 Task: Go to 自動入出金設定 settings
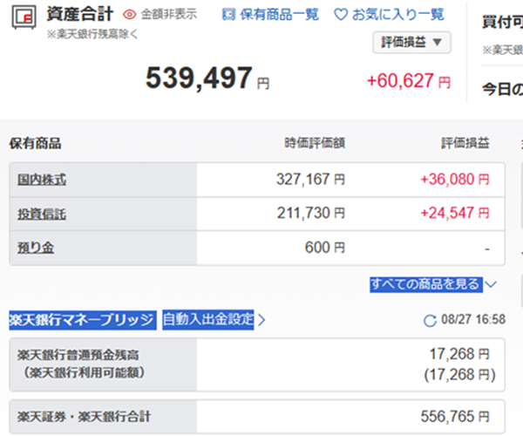[x=207, y=320]
